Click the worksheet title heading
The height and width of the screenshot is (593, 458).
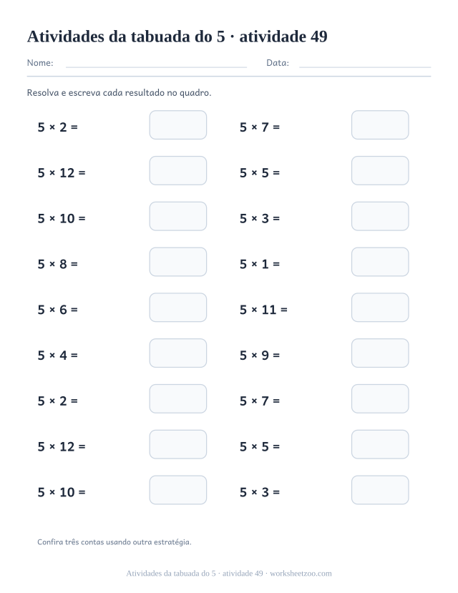coord(177,36)
